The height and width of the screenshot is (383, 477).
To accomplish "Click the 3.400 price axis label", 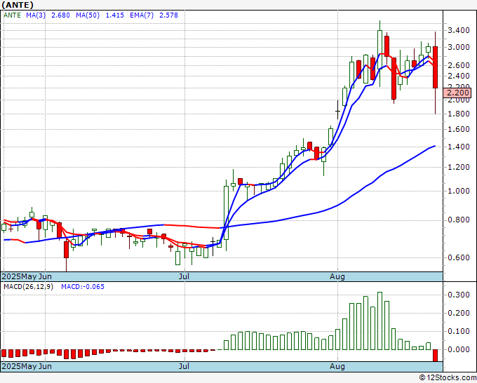I will pyautogui.click(x=459, y=30).
